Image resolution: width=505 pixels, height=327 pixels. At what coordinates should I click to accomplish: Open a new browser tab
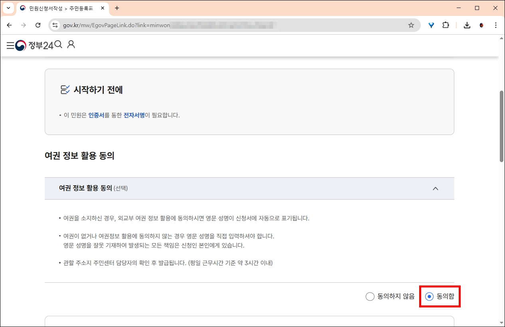[117, 8]
